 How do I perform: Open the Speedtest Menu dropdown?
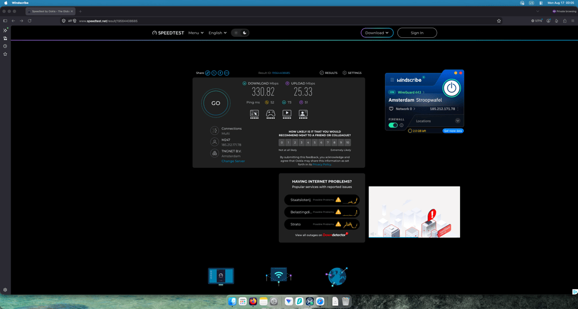click(196, 33)
